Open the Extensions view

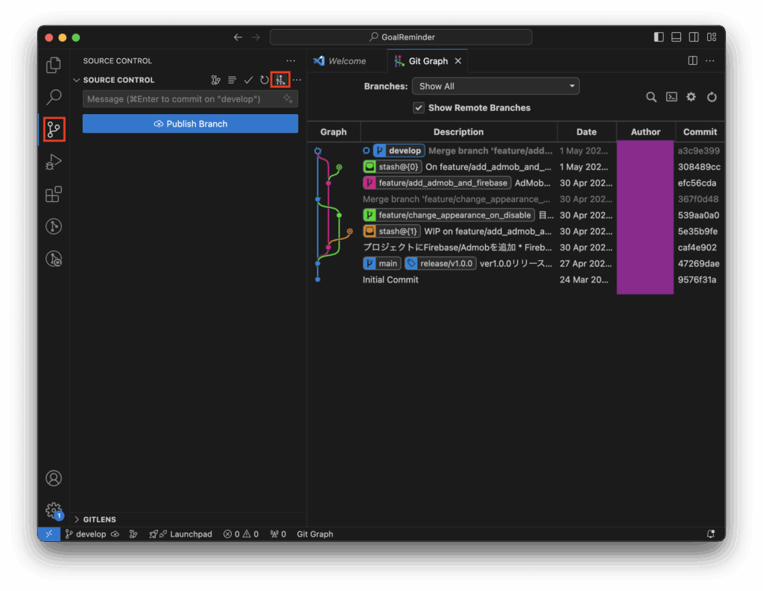click(x=54, y=194)
